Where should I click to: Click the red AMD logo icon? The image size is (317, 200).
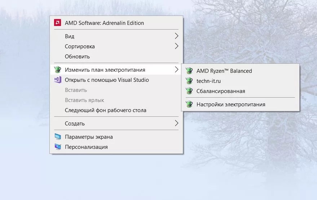(57, 23)
